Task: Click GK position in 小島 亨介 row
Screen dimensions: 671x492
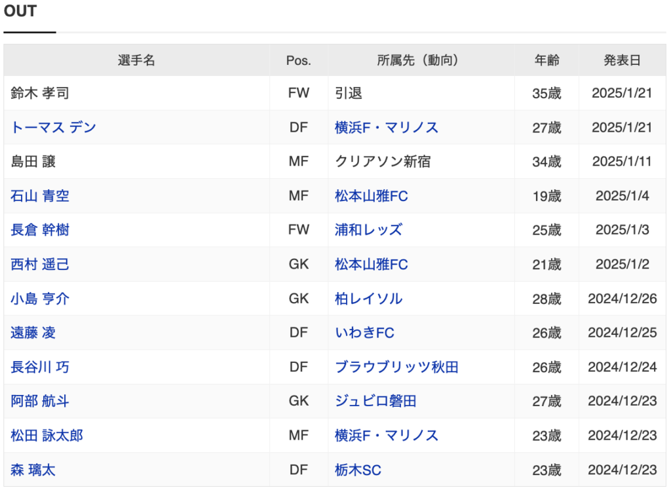Action: (x=299, y=299)
